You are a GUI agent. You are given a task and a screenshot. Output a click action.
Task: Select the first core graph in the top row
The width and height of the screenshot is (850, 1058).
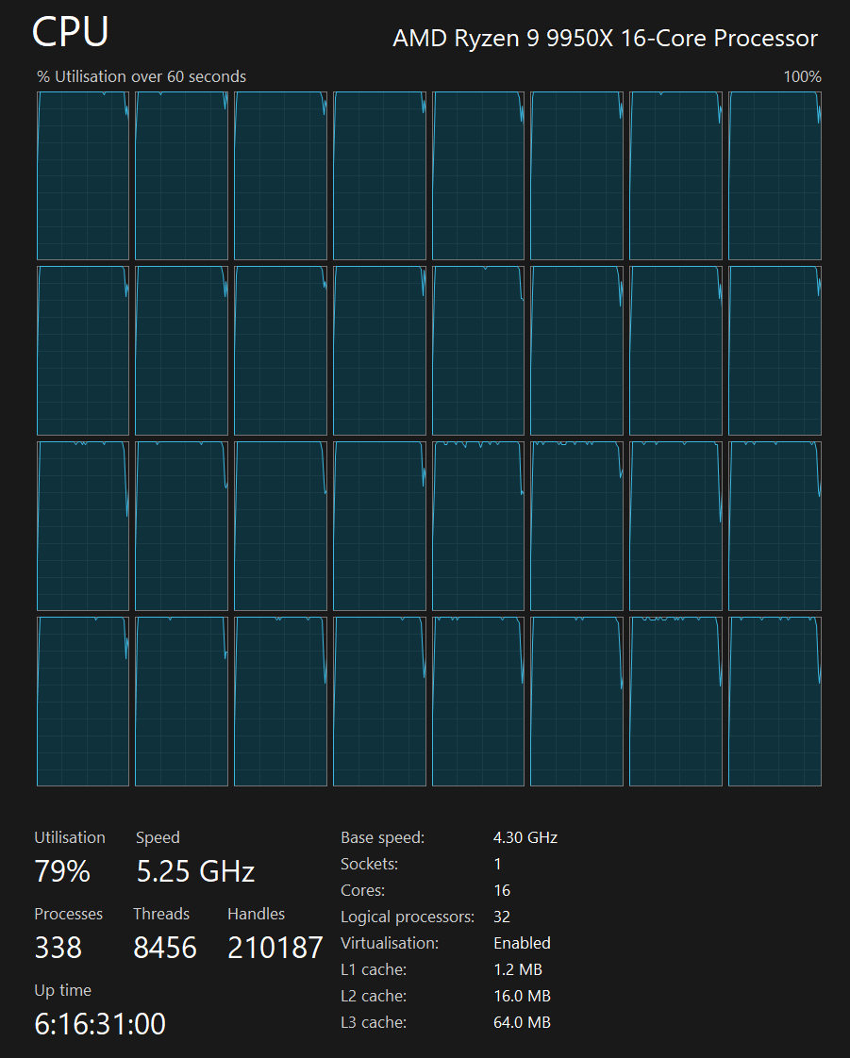(83, 175)
